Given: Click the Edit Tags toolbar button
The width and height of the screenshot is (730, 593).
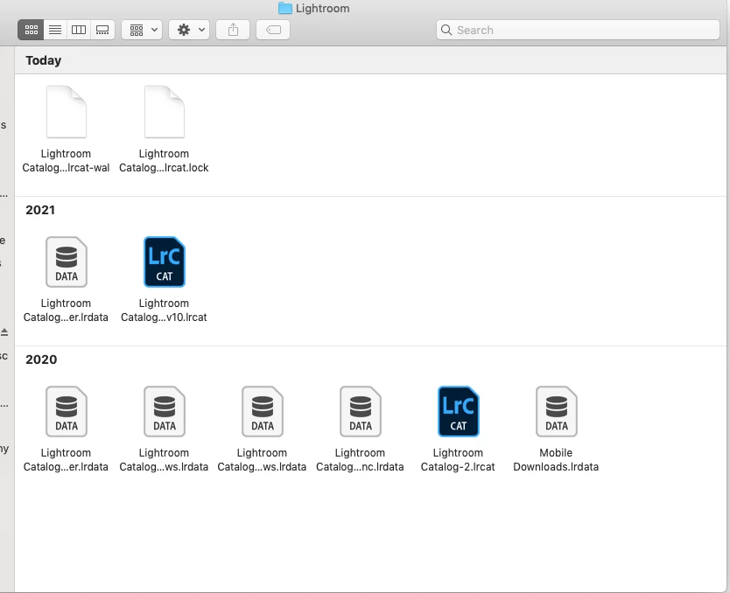Looking at the screenshot, I should 273,31.
